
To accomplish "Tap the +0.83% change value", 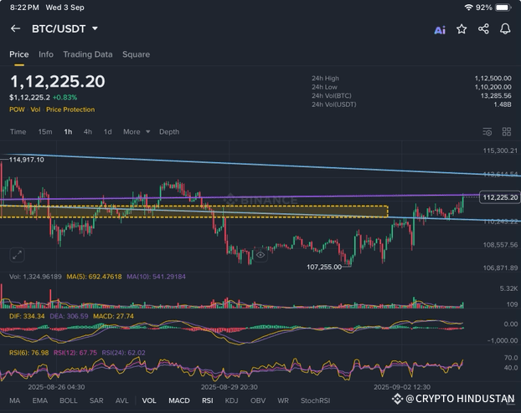I will tap(64, 98).
